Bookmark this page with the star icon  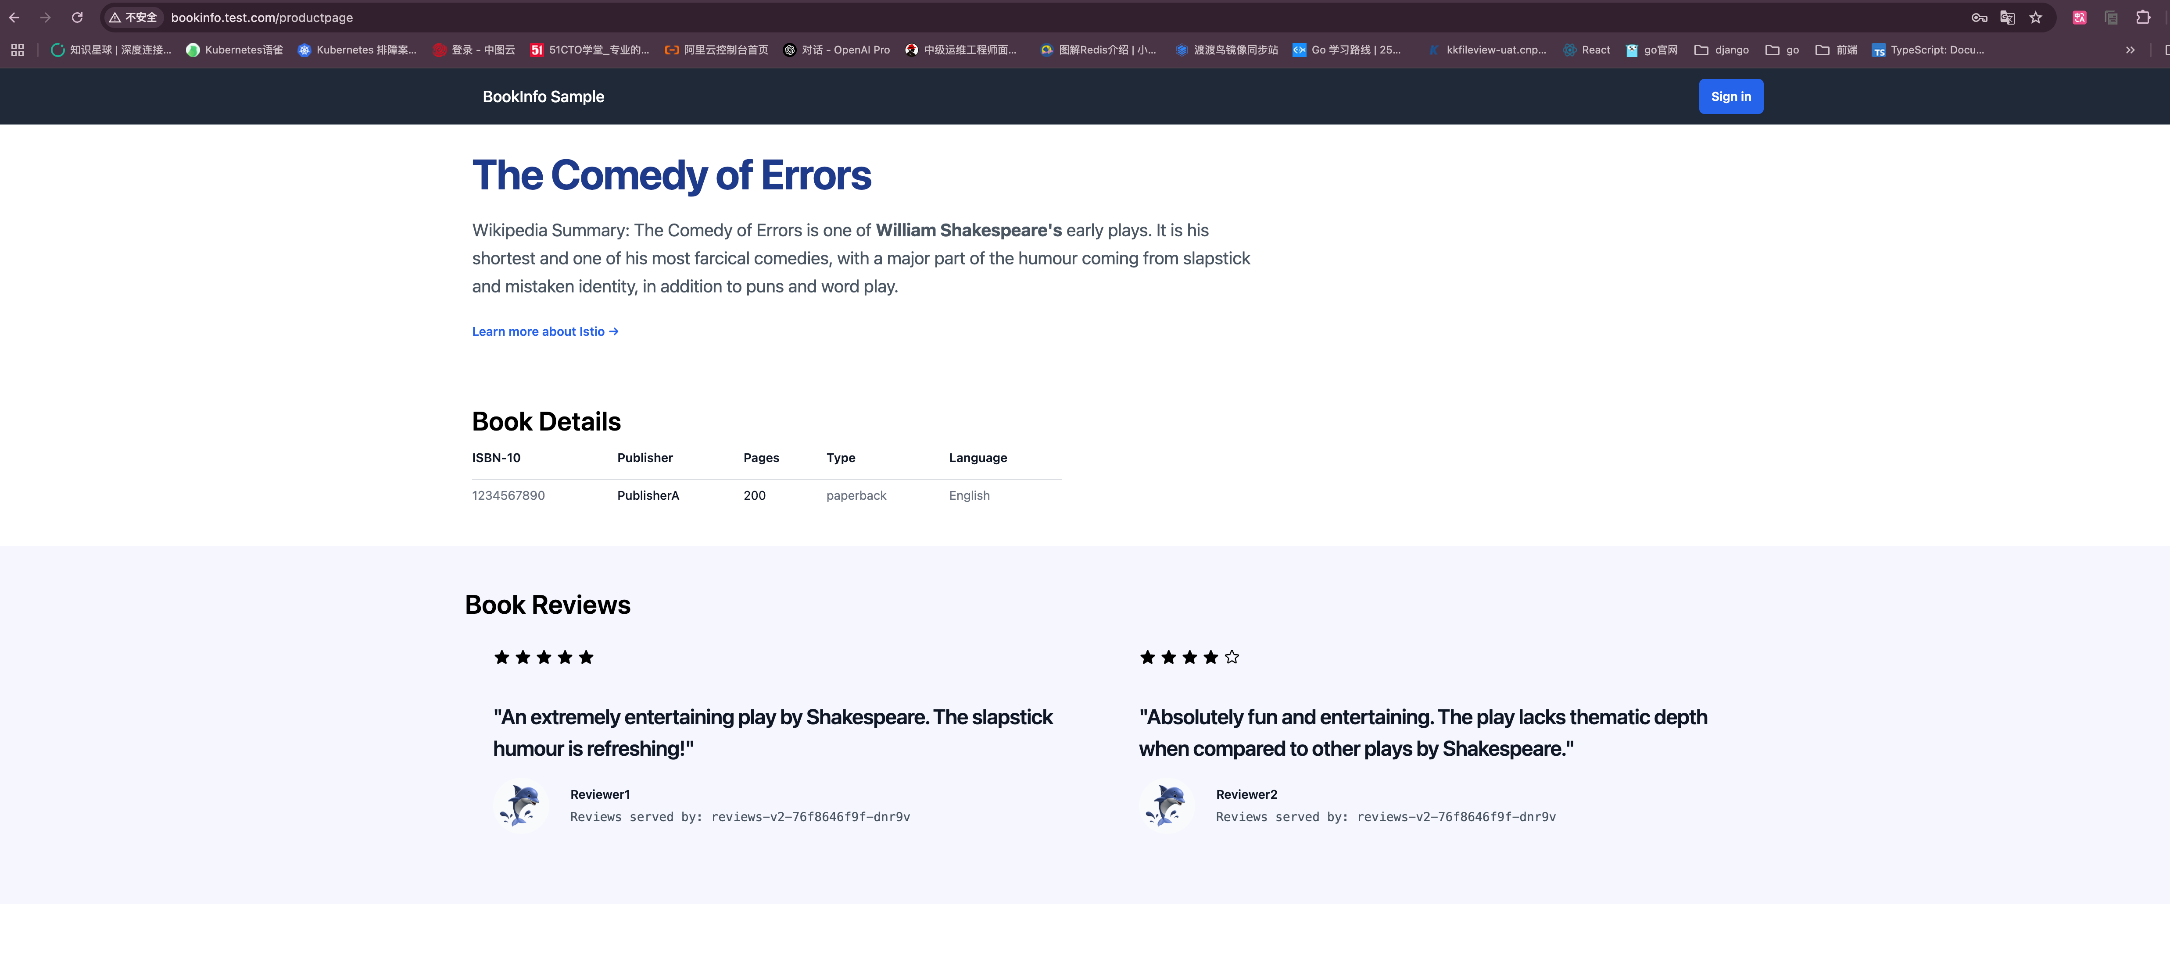pyautogui.click(x=2035, y=18)
